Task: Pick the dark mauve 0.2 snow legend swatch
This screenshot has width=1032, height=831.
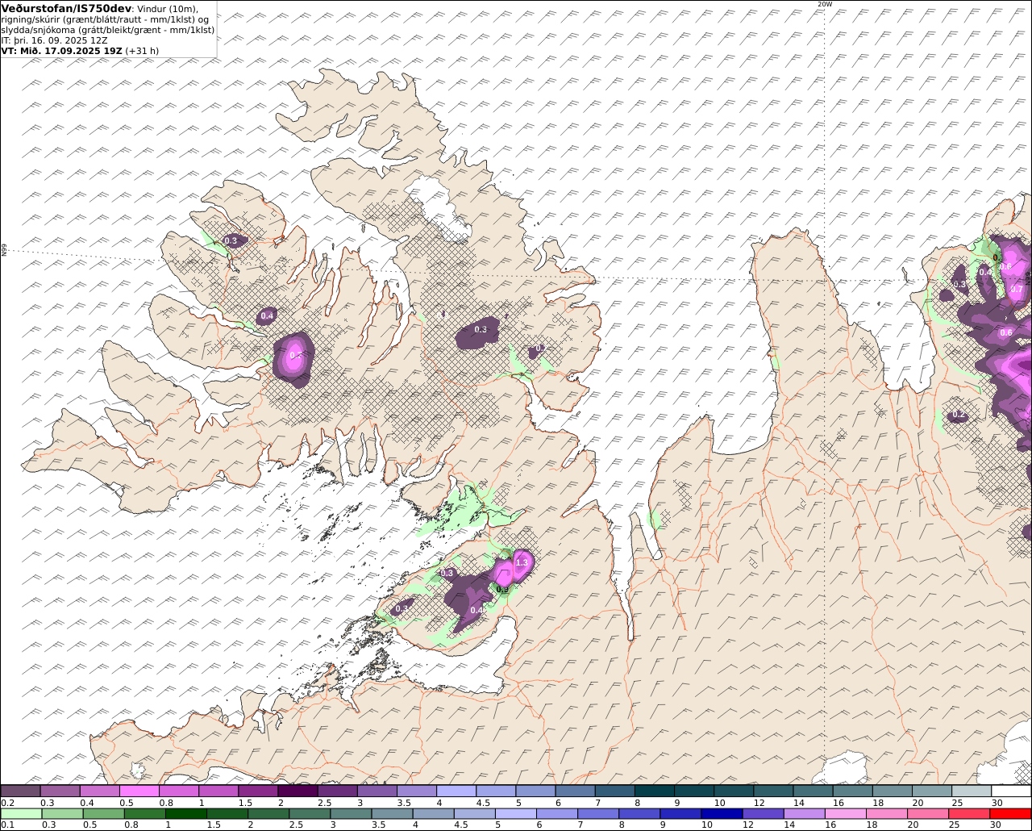Action: [x=20, y=791]
